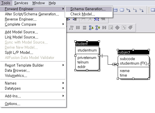Click the boxes with green up arrow icon
This screenshot has height=113, width=155.
98,28
